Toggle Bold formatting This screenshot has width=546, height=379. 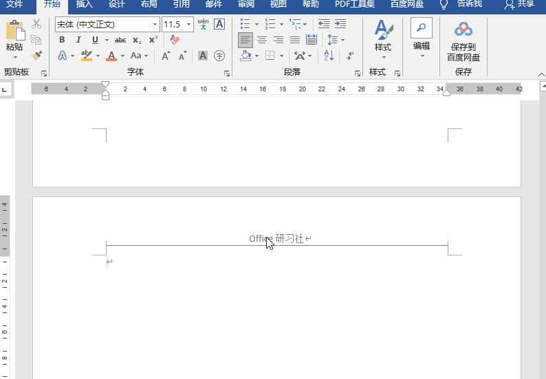click(x=62, y=40)
